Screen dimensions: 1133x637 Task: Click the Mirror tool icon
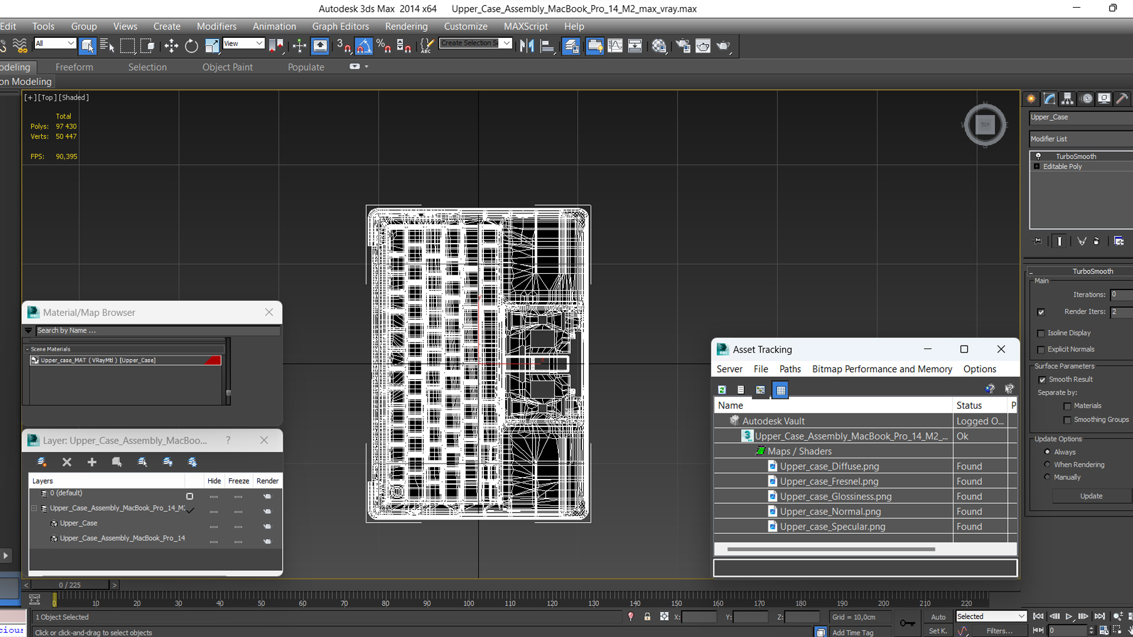coord(526,45)
